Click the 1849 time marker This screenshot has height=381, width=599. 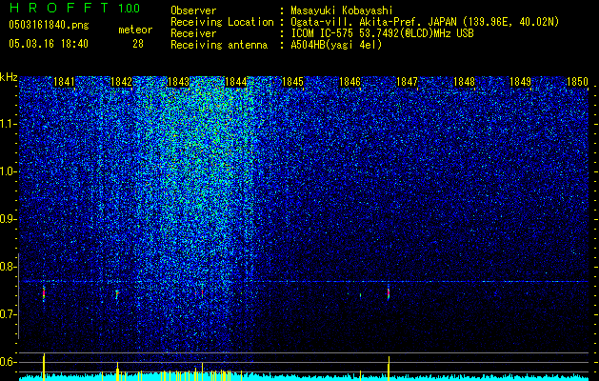[521, 82]
